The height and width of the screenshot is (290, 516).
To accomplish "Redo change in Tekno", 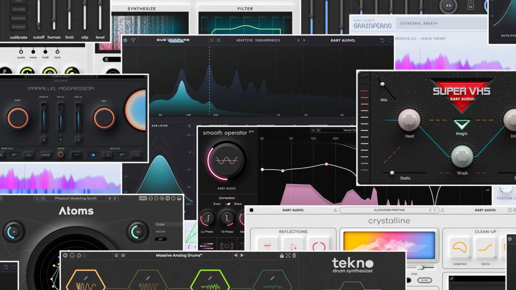I will click(x=85, y=255).
